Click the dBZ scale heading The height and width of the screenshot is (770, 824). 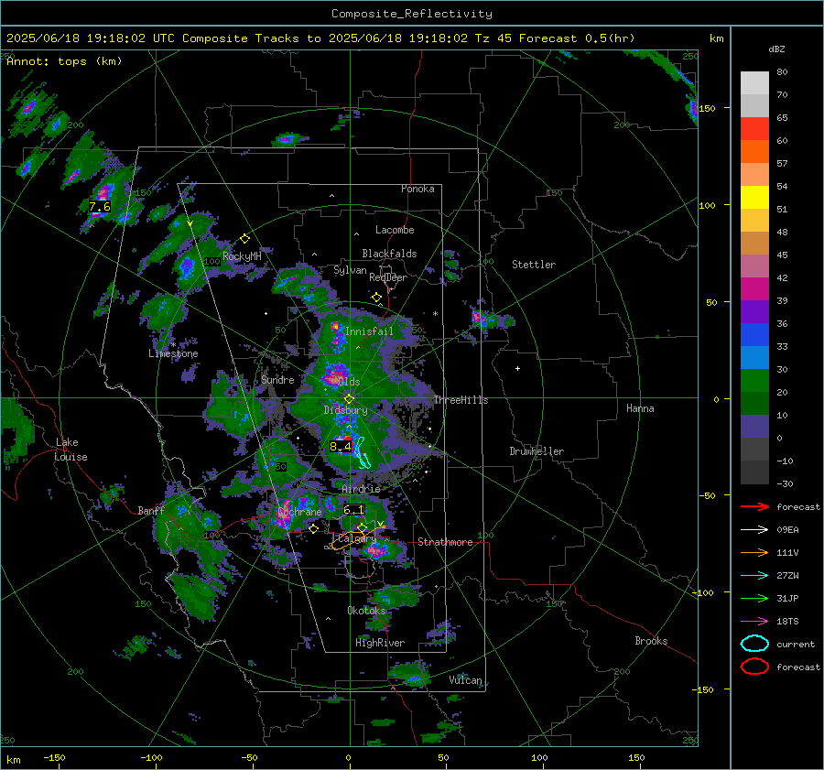[776, 49]
